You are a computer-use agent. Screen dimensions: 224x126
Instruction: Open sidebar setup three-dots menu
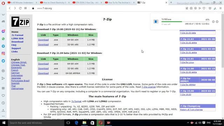click(3, 116)
